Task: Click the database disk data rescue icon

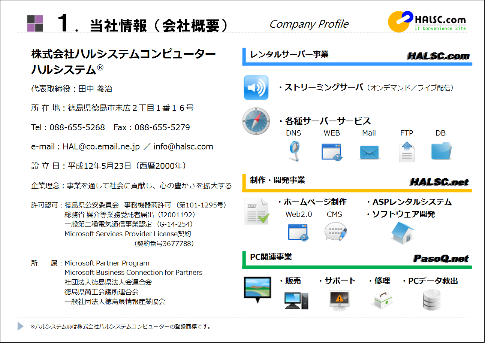Action: pos(432,300)
